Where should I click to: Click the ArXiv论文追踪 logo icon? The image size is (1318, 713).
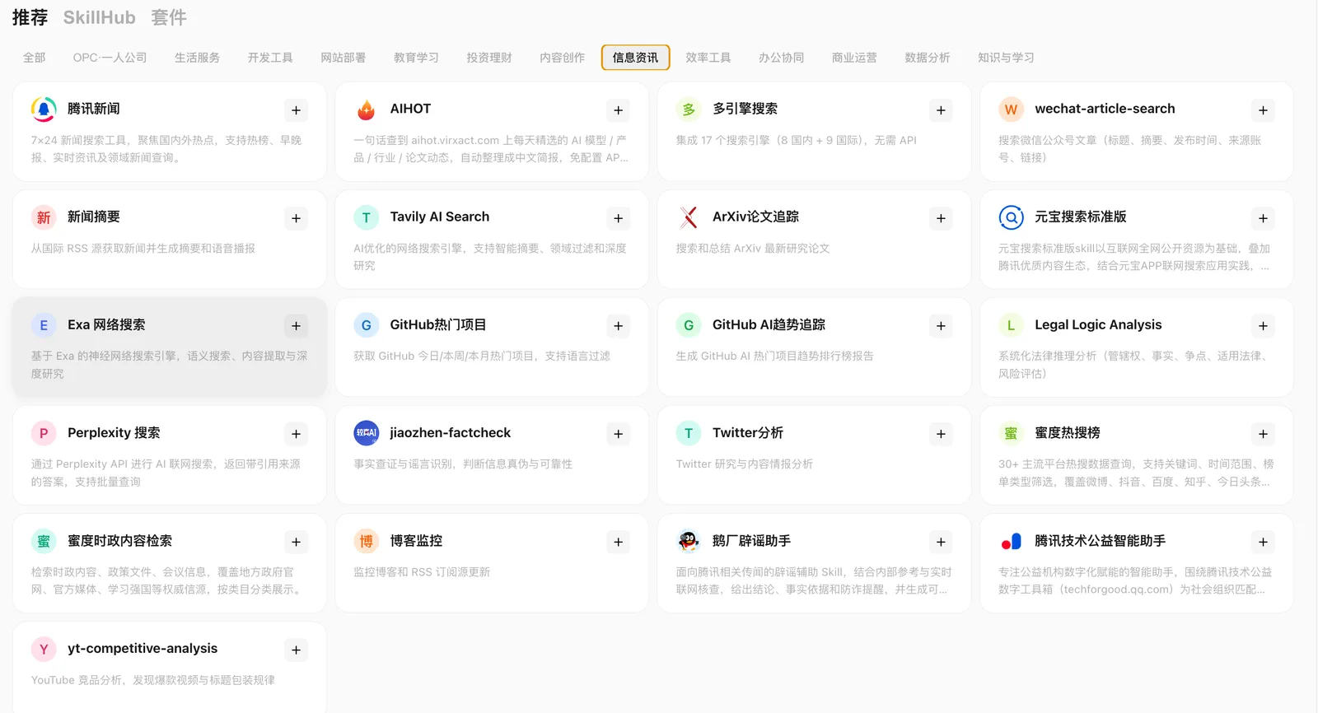(x=689, y=217)
